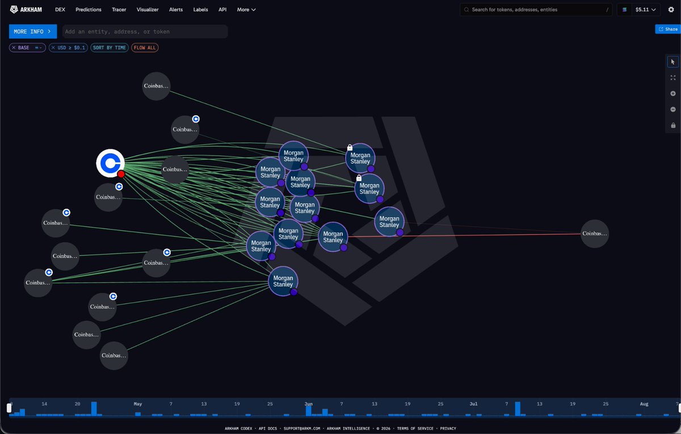Click the Solana token icon beside $5.11
Screen dimensions: 681x434
pos(625,10)
